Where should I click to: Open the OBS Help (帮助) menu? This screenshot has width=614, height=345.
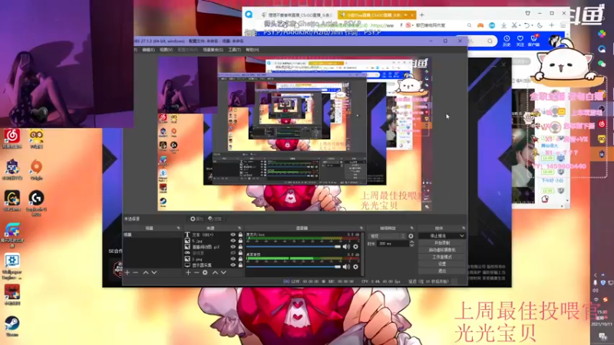point(253,50)
